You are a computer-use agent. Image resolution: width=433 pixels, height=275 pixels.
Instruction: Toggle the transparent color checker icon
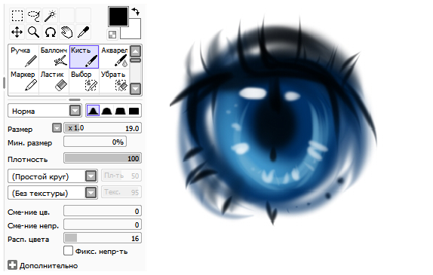(112, 35)
